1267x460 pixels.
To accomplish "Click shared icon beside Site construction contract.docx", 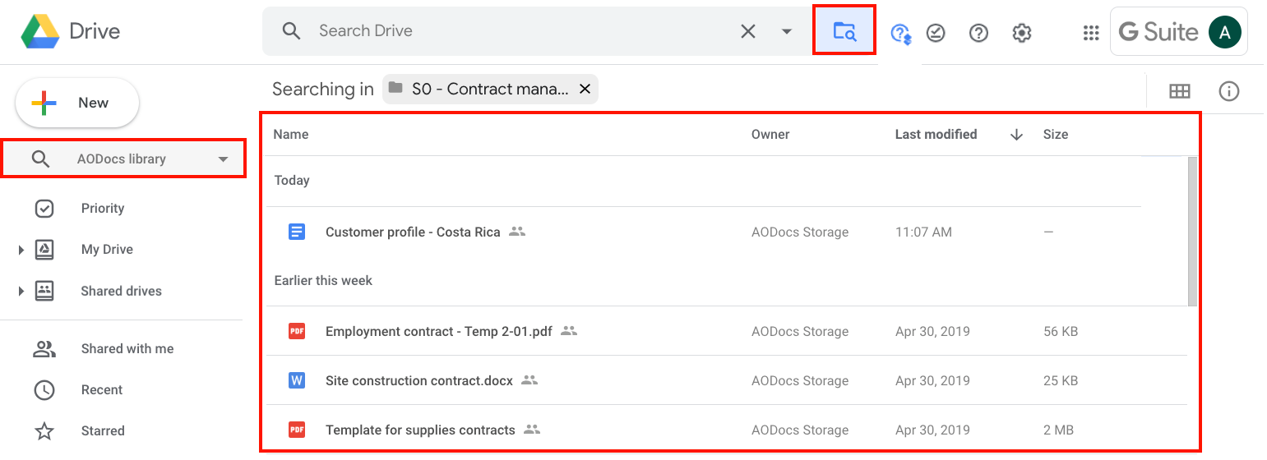I will 529,380.
